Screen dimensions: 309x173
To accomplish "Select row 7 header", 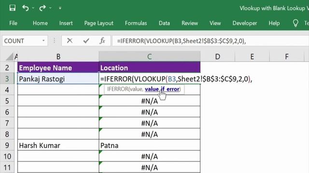I will (x=7, y=123).
